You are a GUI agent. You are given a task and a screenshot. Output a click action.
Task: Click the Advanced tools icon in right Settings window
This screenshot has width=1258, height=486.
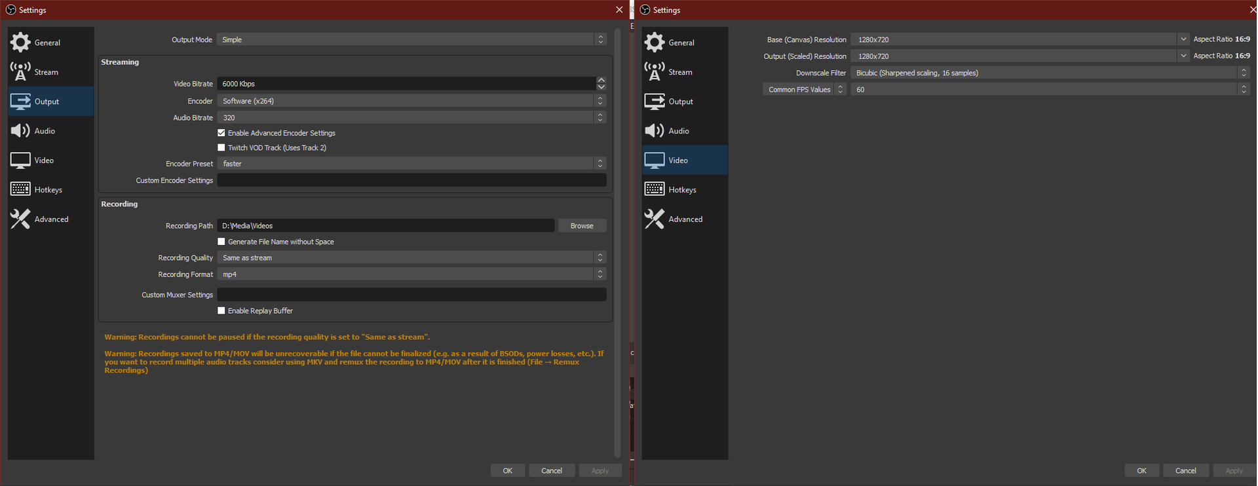coord(655,219)
